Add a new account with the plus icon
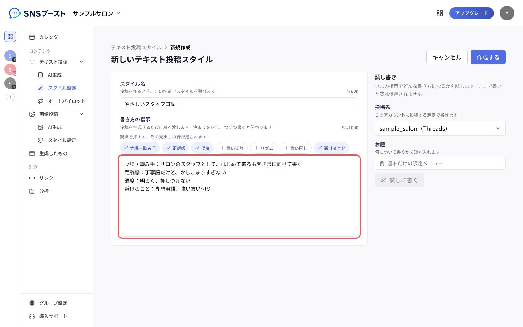Image resolution: width=523 pixels, height=327 pixels. coord(10,97)
